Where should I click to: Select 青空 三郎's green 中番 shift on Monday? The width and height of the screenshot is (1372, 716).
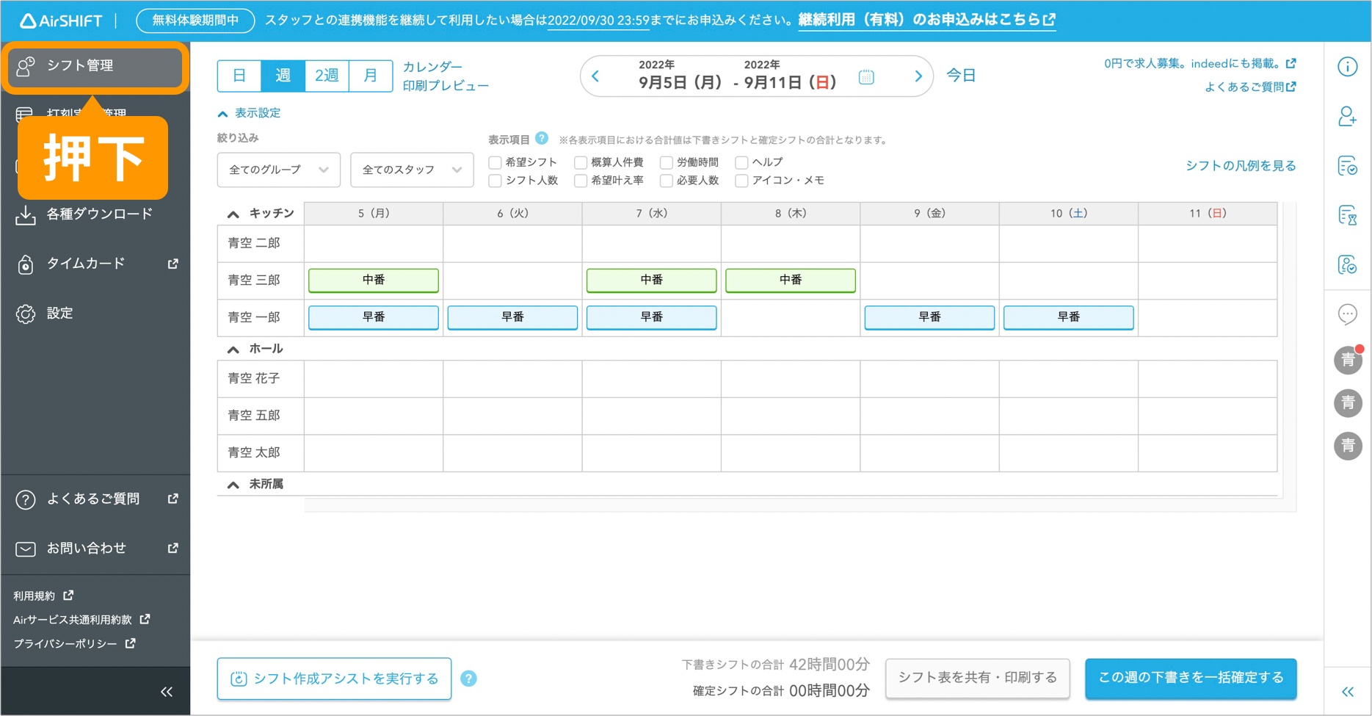373,280
